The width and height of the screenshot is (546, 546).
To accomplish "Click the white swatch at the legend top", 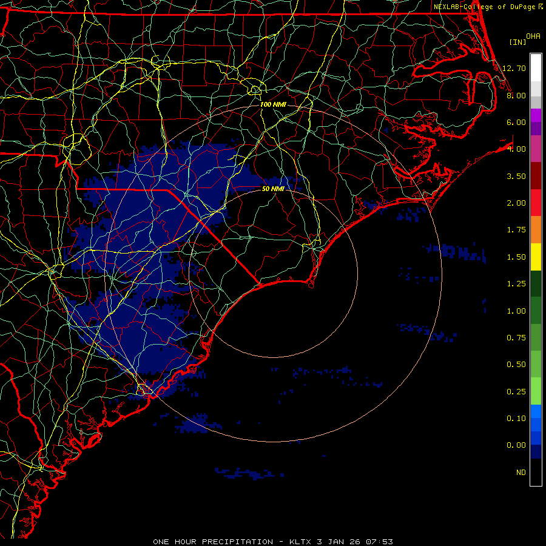I will (536, 68).
